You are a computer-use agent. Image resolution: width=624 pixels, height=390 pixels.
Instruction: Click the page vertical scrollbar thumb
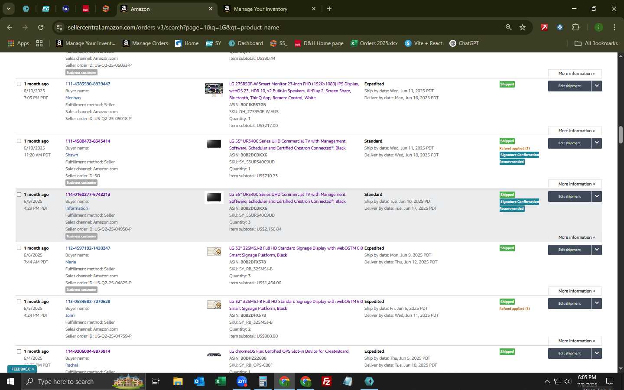pos(621,135)
